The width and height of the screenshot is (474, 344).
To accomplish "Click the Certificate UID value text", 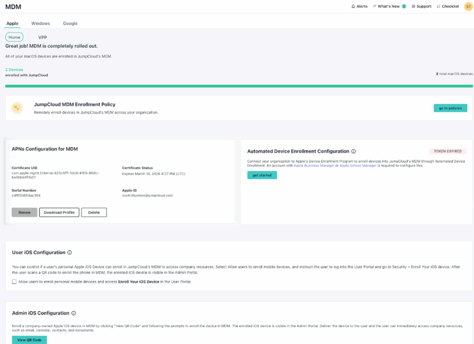I will [x=56, y=175].
